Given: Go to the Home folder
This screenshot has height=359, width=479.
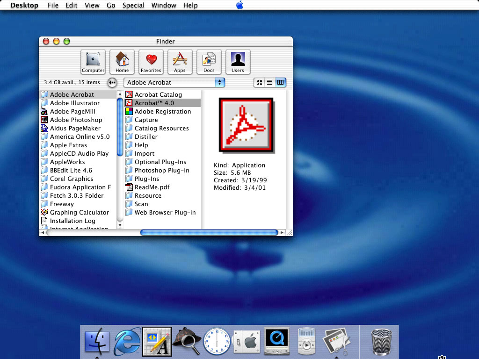Looking at the screenshot, I should (122, 62).
